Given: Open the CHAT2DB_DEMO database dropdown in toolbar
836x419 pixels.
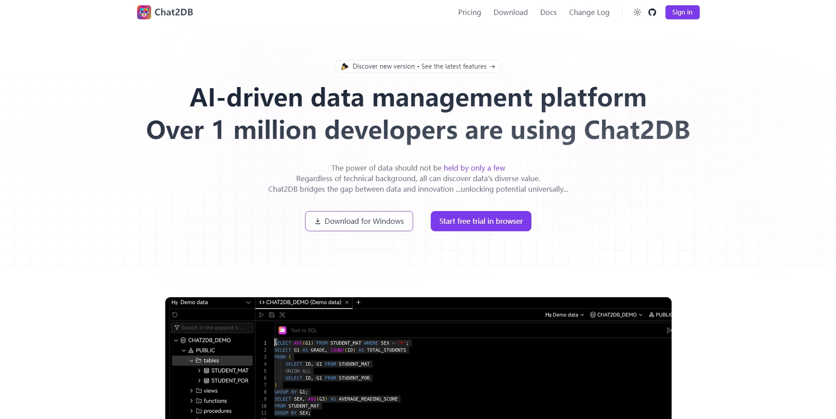Looking at the screenshot, I should 616,315.
